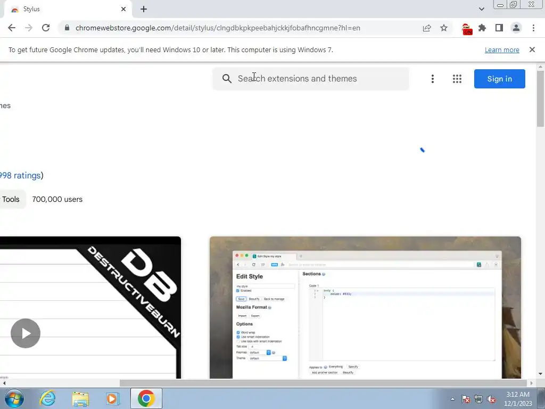Click the scroll up arrow of vertical scrollbar

540,67
